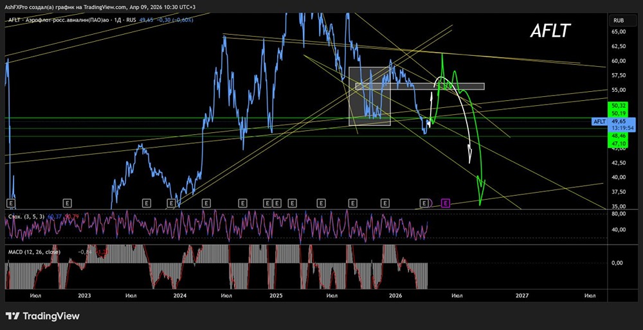
Task: Click the green 48,46 price label
Action: 619,135
